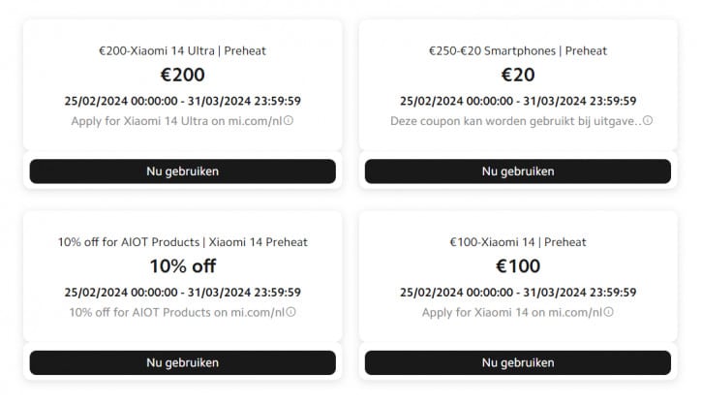The image size is (702, 404).
Task: Open info icon beside 'Deze coupon kan worden gebruikt'
Action: [x=648, y=121]
